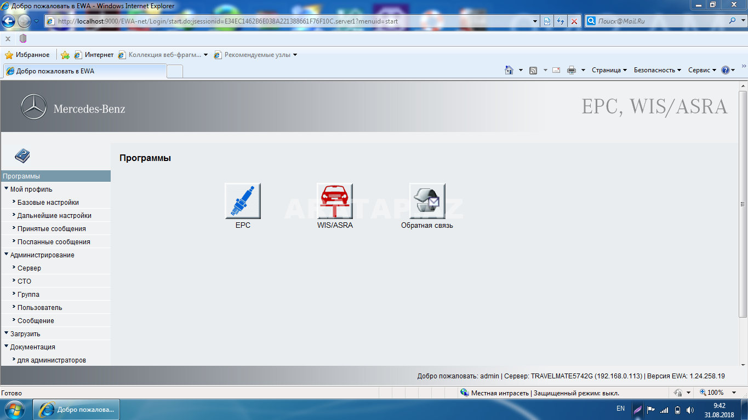The height and width of the screenshot is (420, 748).
Task: Open Сообщение administration item
Action: (36, 321)
